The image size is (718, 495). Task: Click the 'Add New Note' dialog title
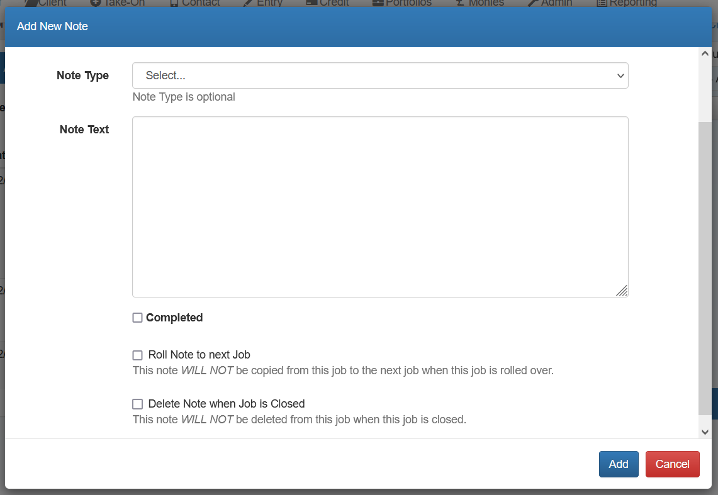[x=52, y=26]
